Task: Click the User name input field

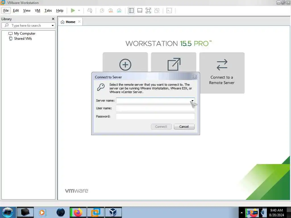Action: (155, 108)
